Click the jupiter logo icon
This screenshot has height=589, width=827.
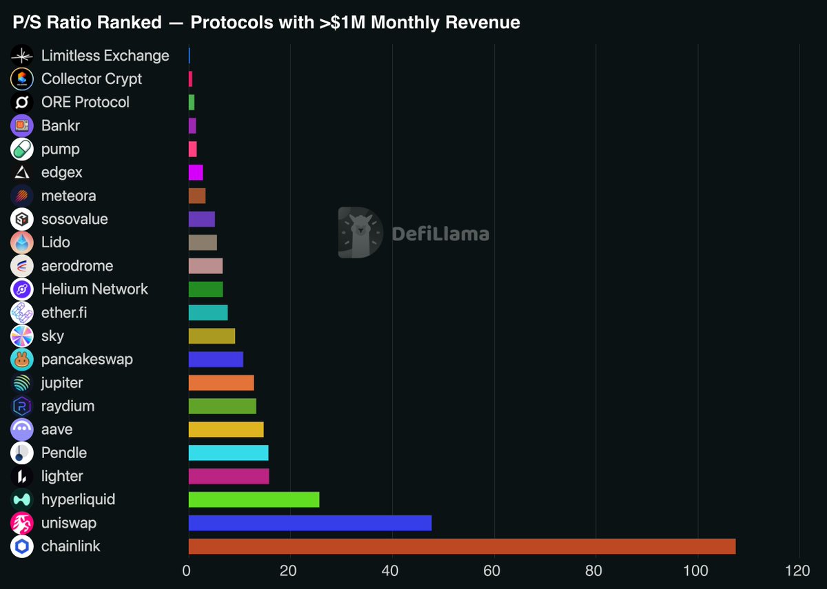(x=22, y=383)
